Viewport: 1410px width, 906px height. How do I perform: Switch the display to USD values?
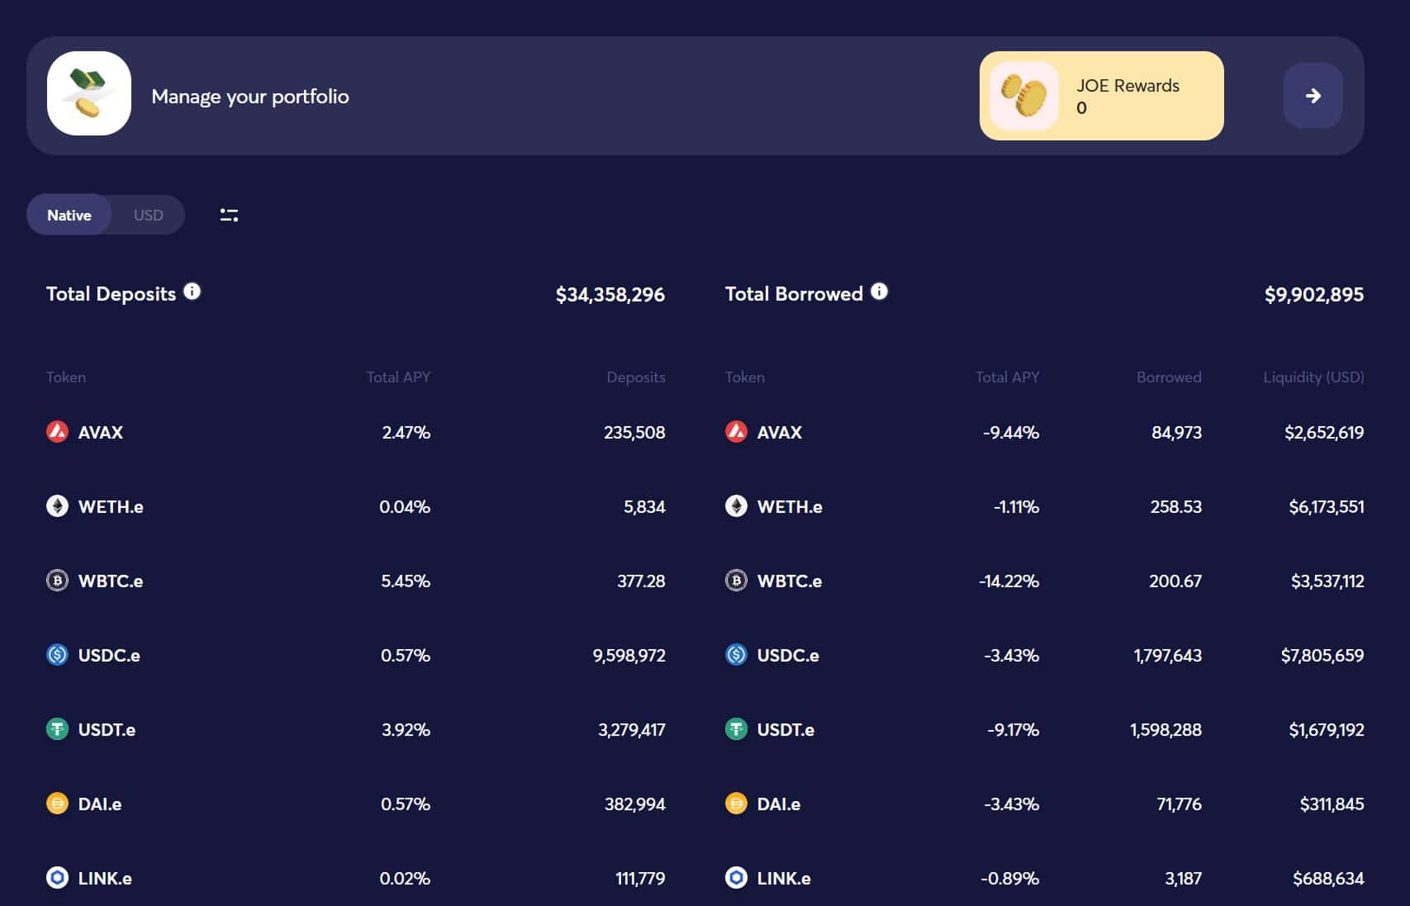click(x=149, y=215)
